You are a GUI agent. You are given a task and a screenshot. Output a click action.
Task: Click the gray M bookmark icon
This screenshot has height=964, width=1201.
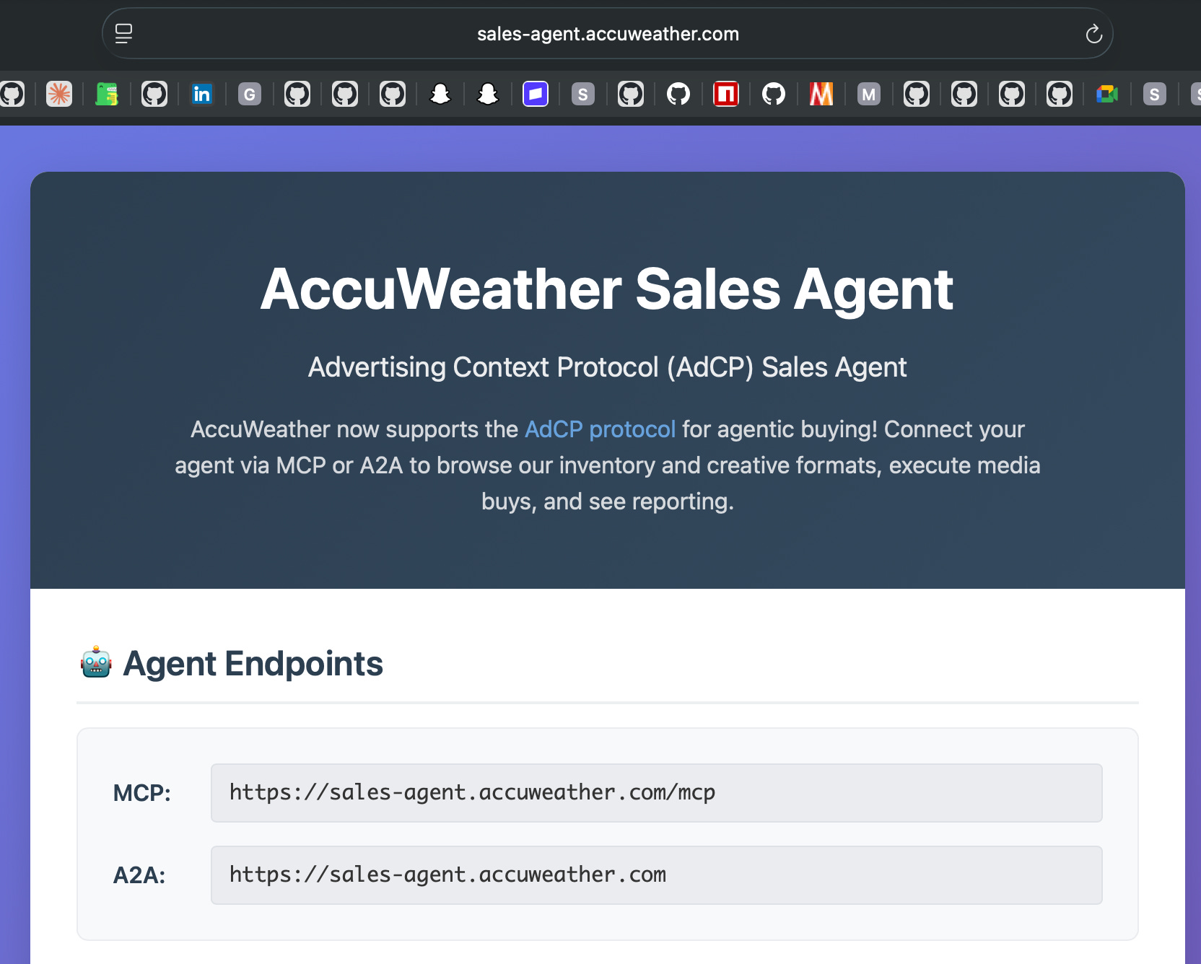point(869,94)
